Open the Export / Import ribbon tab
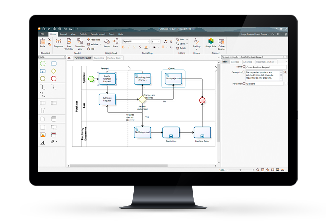The height and width of the screenshot is (223, 326). point(98,34)
